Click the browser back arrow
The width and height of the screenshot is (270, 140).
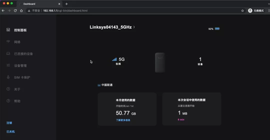3,11
